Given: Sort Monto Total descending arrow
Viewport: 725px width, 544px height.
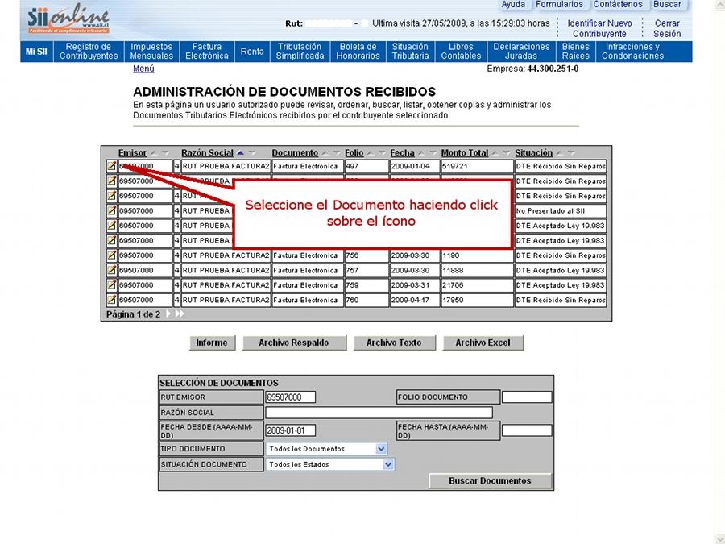Looking at the screenshot, I should [x=507, y=152].
